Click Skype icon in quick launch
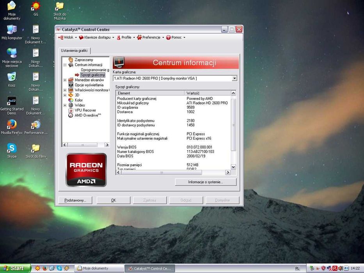 pyautogui.click(x=59, y=268)
